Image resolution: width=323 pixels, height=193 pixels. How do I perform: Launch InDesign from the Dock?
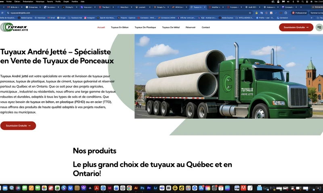click(109, 188)
